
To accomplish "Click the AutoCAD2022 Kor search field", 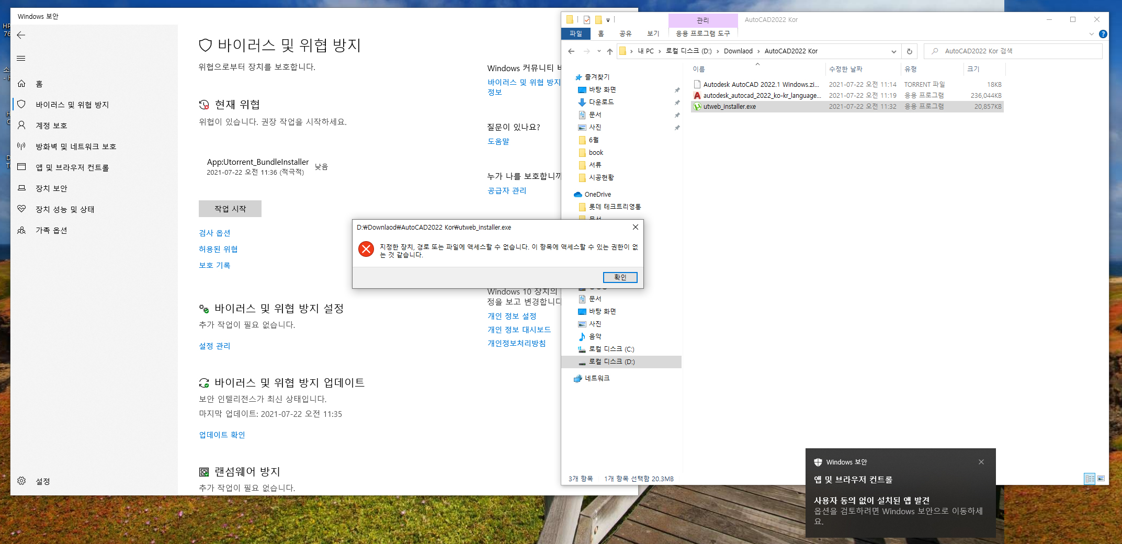I will 1013,51.
